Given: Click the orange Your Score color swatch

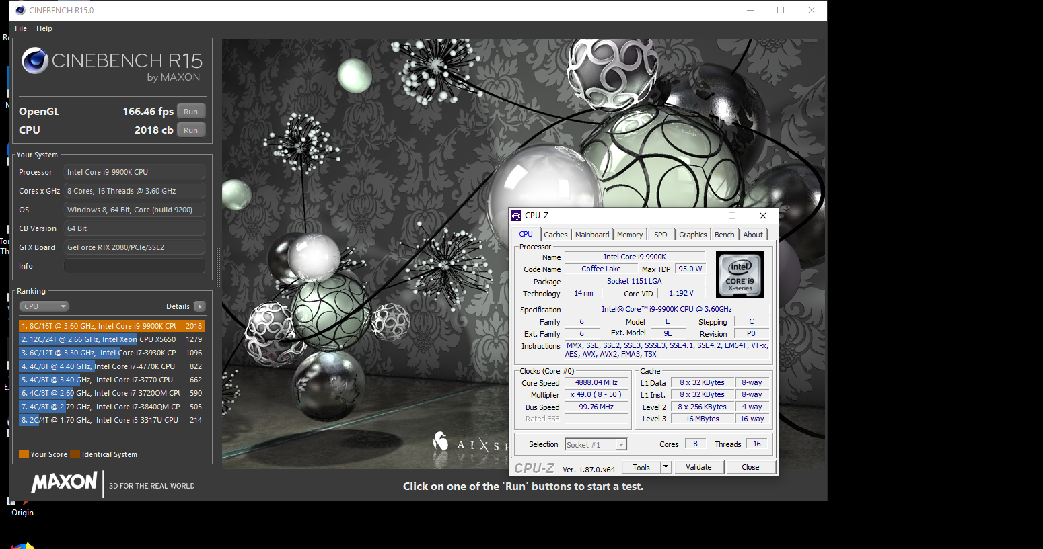Looking at the screenshot, I should [x=24, y=454].
